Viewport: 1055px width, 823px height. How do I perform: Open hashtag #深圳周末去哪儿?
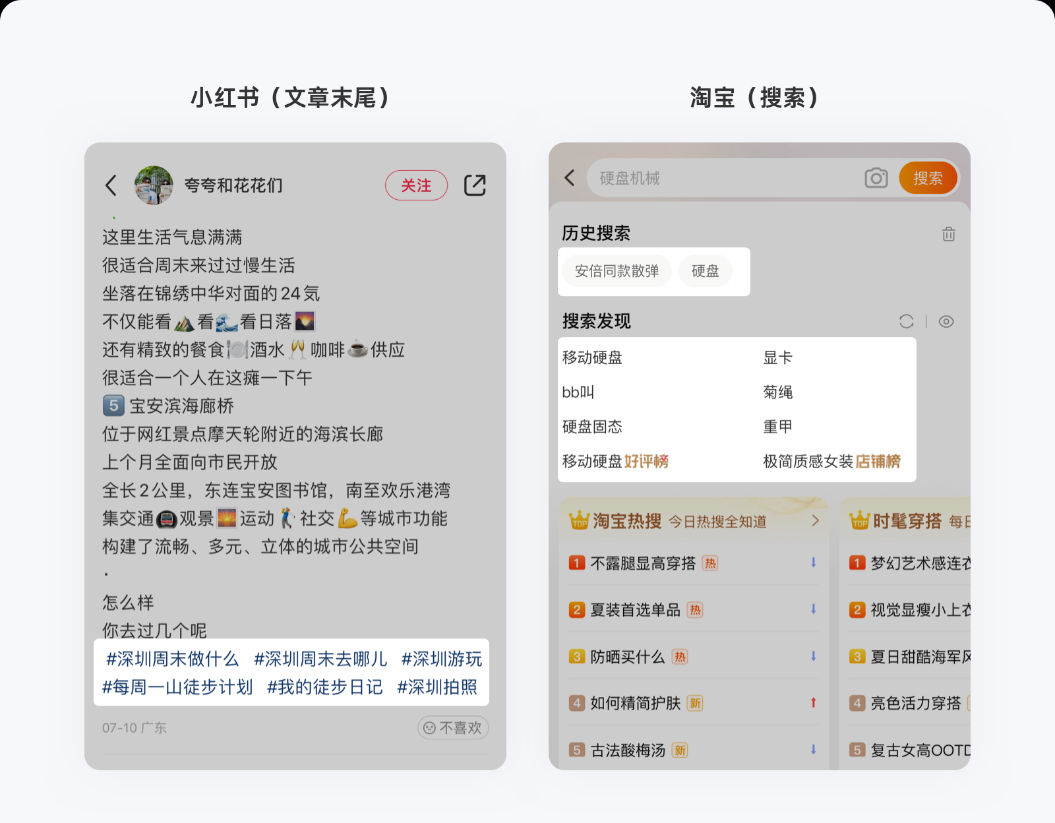click(x=320, y=659)
